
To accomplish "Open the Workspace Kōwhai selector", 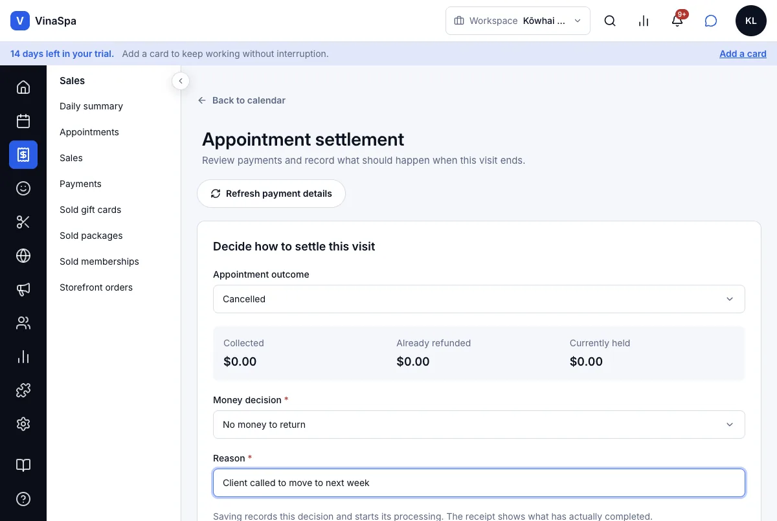I will click(518, 21).
